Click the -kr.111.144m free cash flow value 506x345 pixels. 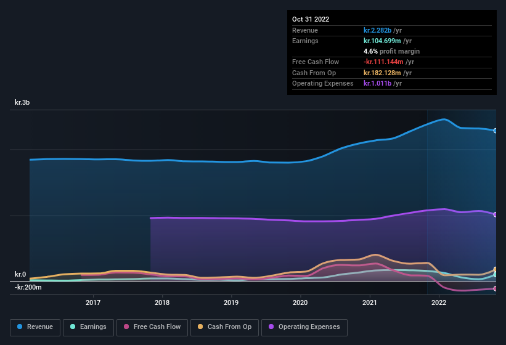click(383, 62)
